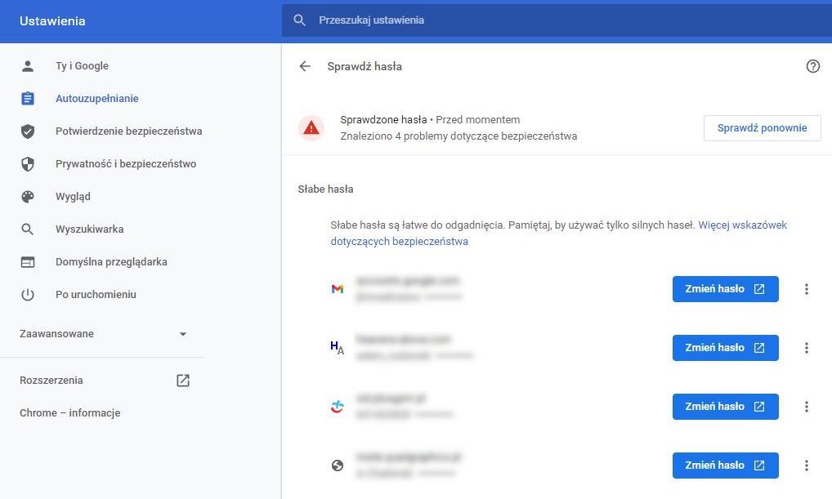The height and width of the screenshot is (499, 832).
Task: Open three-dot menu for last password entry
Action: coord(806,466)
